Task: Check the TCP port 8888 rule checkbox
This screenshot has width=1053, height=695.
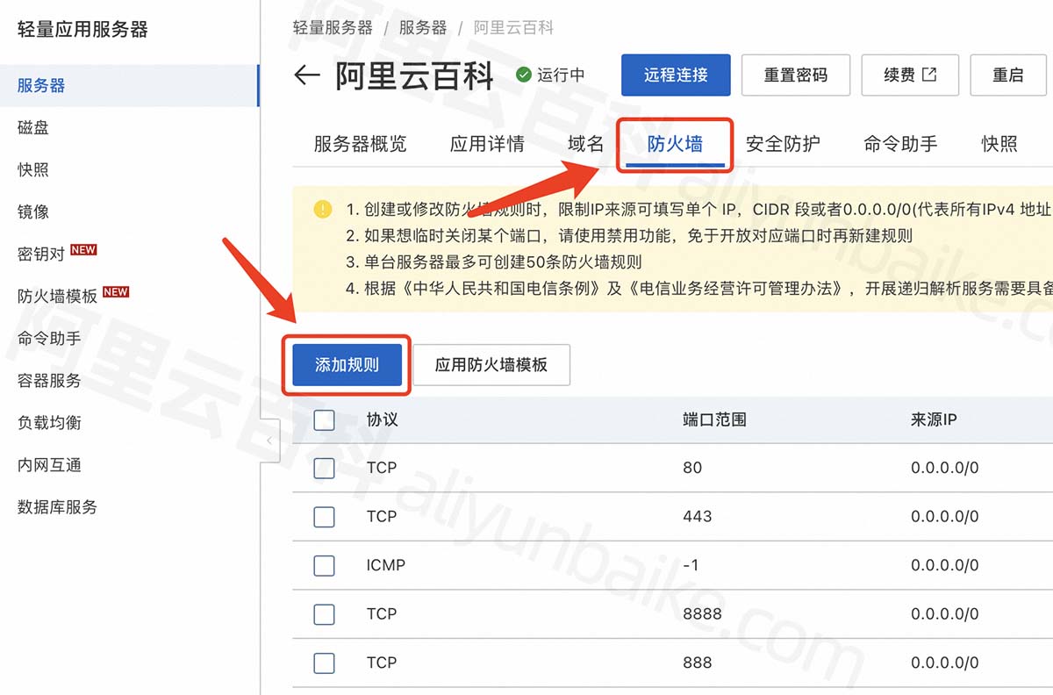Action: [325, 613]
